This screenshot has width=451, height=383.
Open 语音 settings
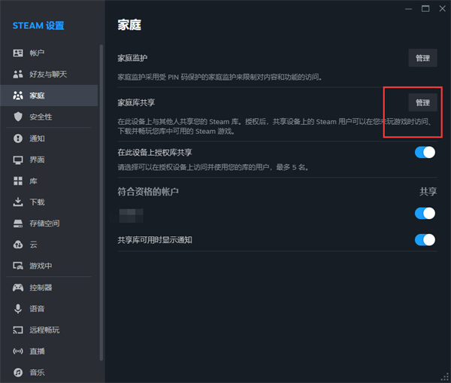point(49,309)
